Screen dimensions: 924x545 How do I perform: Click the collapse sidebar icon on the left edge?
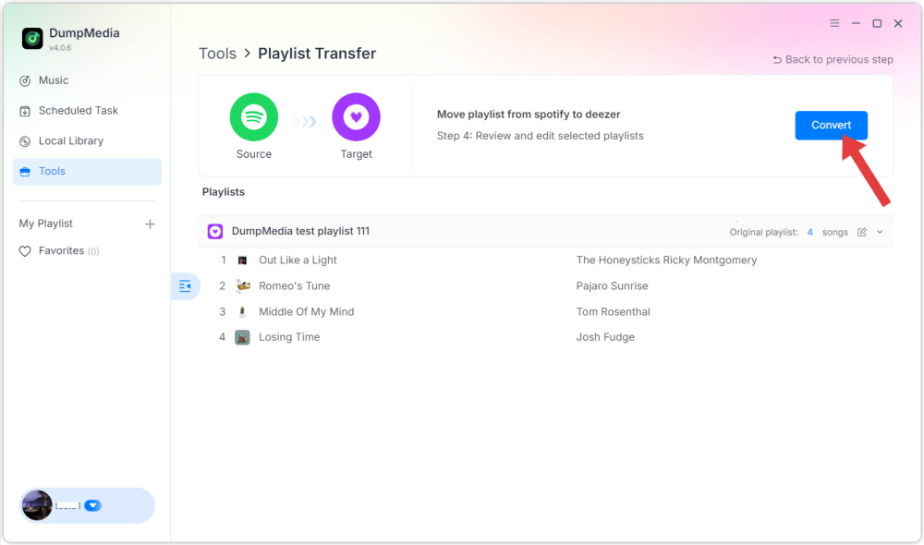[x=185, y=286]
